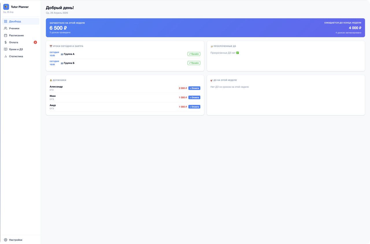Open the Статистика page
Viewport: 370px width, 244px height.
pyautogui.click(x=21, y=56)
